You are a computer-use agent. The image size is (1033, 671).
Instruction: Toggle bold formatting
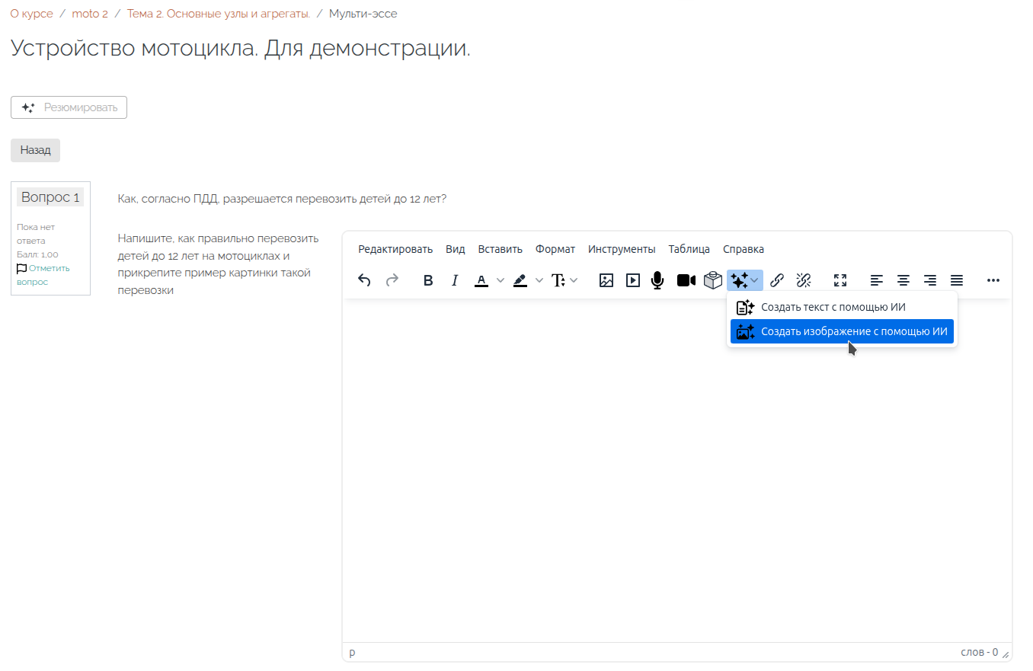[x=428, y=280]
